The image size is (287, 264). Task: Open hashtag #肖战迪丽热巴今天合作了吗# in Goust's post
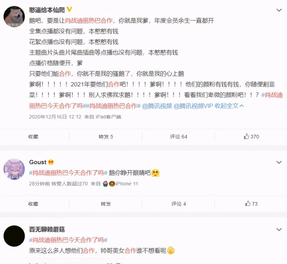[68, 173]
